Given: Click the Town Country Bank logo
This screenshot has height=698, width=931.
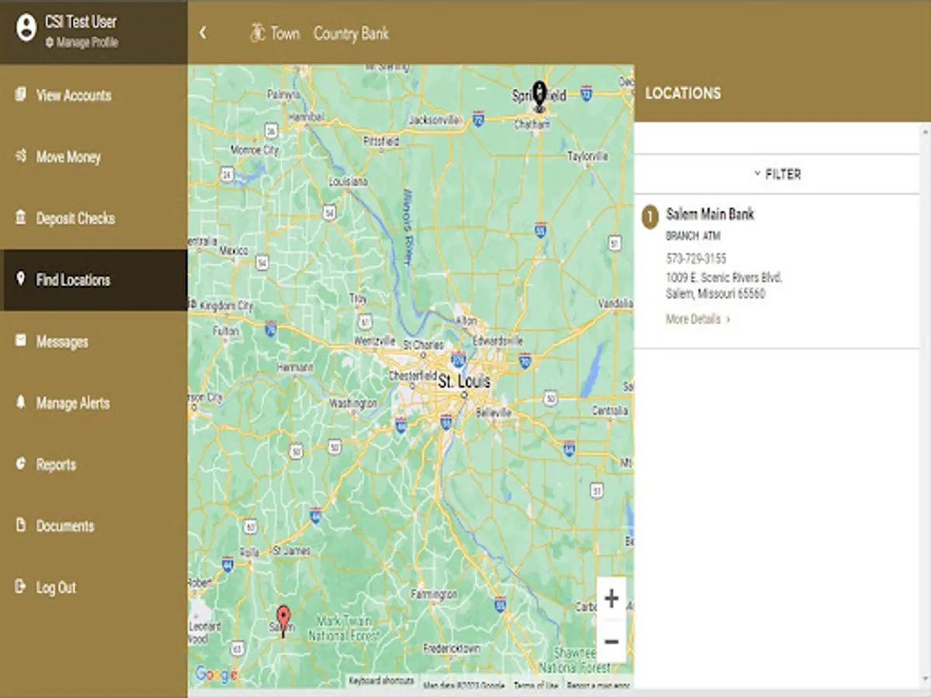Looking at the screenshot, I should 319,33.
